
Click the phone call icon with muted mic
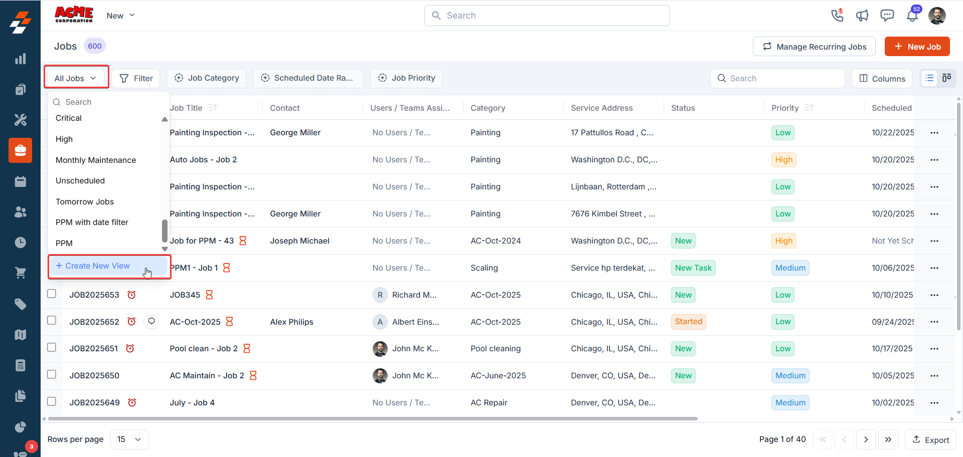click(x=837, y=16)
